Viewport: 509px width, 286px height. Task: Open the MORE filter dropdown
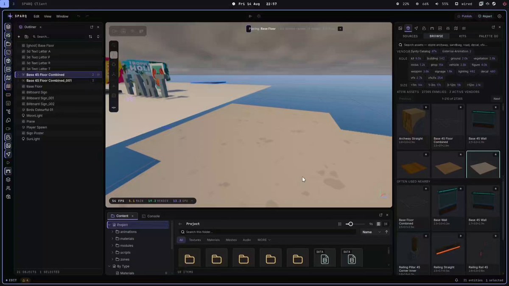[x=264, y=240]
